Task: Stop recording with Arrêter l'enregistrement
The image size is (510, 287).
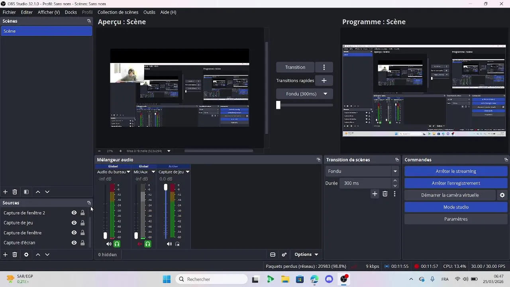Action: tap(456, 183)
